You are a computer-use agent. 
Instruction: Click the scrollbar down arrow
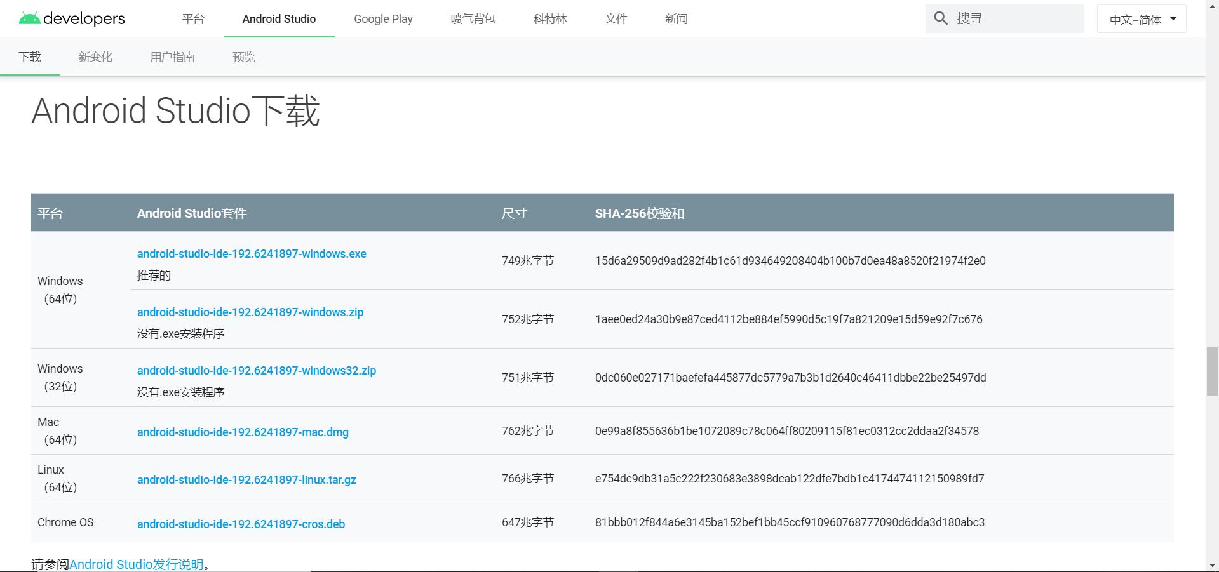(x=1212, y=565)
